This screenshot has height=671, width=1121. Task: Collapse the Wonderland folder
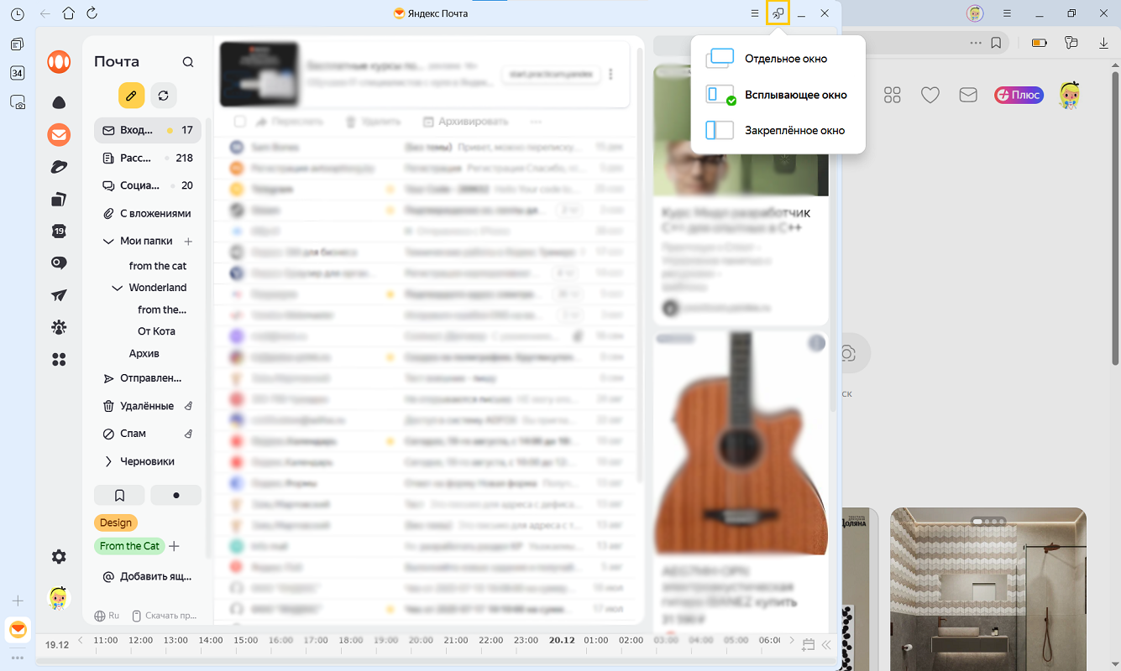coord(118,288)
